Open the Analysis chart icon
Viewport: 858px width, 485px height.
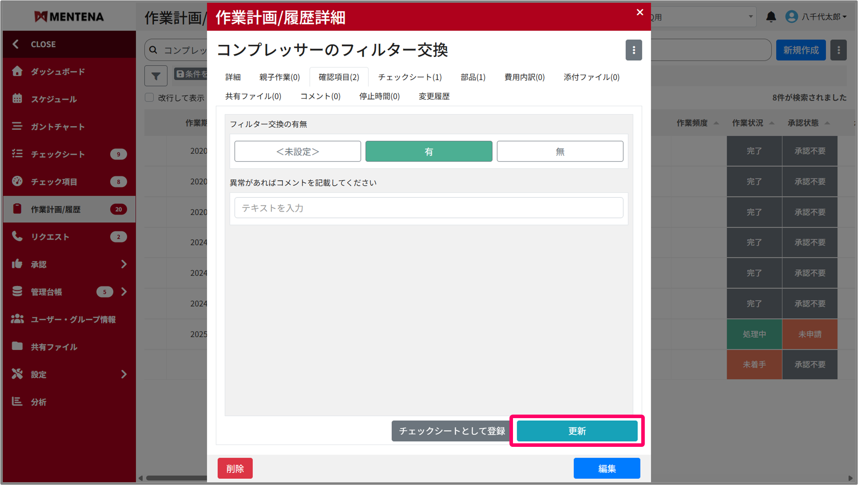17,402
